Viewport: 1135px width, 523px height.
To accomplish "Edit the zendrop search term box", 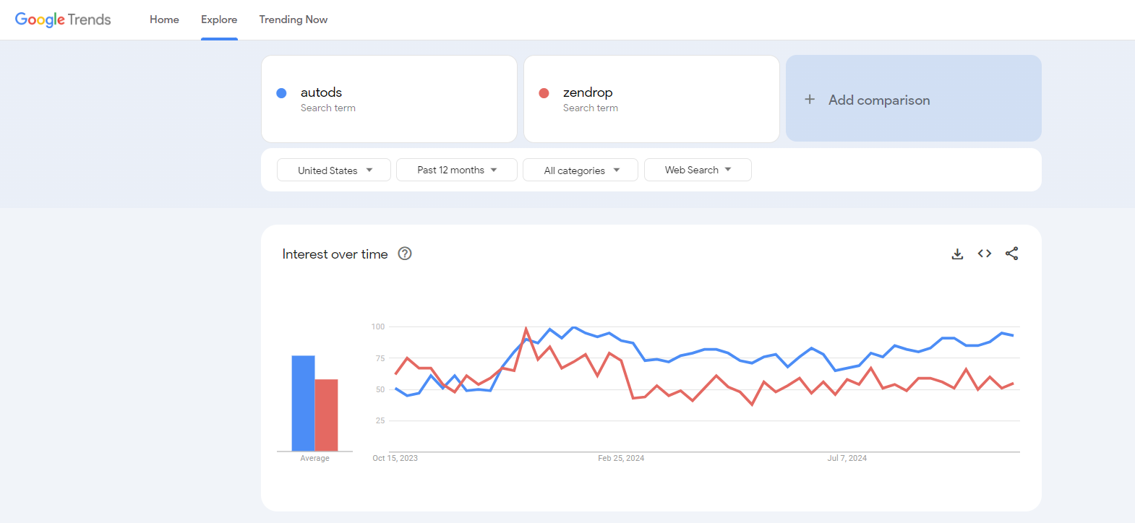I will [x=651, y=99].
